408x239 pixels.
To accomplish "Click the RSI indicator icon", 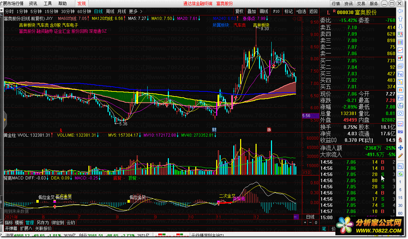I will point(400,132).
